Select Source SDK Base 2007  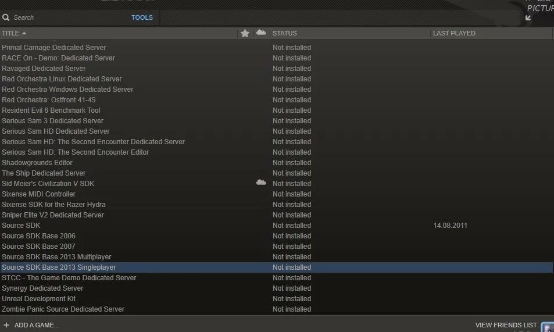tap(38, 247)
